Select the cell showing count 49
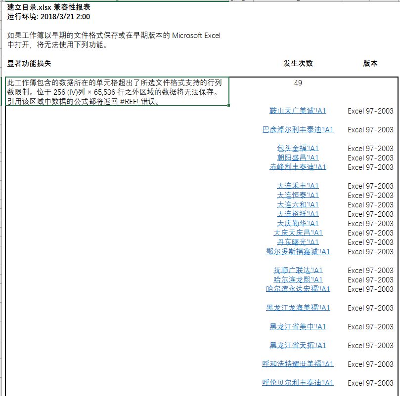The height and width of the screenshot is (396, 400). (x=298, y=83)
